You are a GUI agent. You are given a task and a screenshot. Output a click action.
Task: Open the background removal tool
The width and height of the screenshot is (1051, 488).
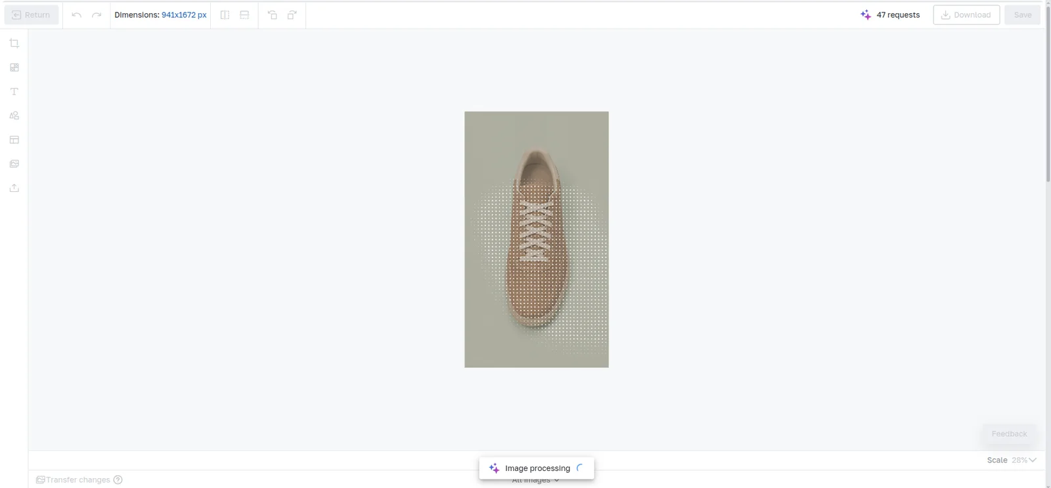tap(14, 68)
